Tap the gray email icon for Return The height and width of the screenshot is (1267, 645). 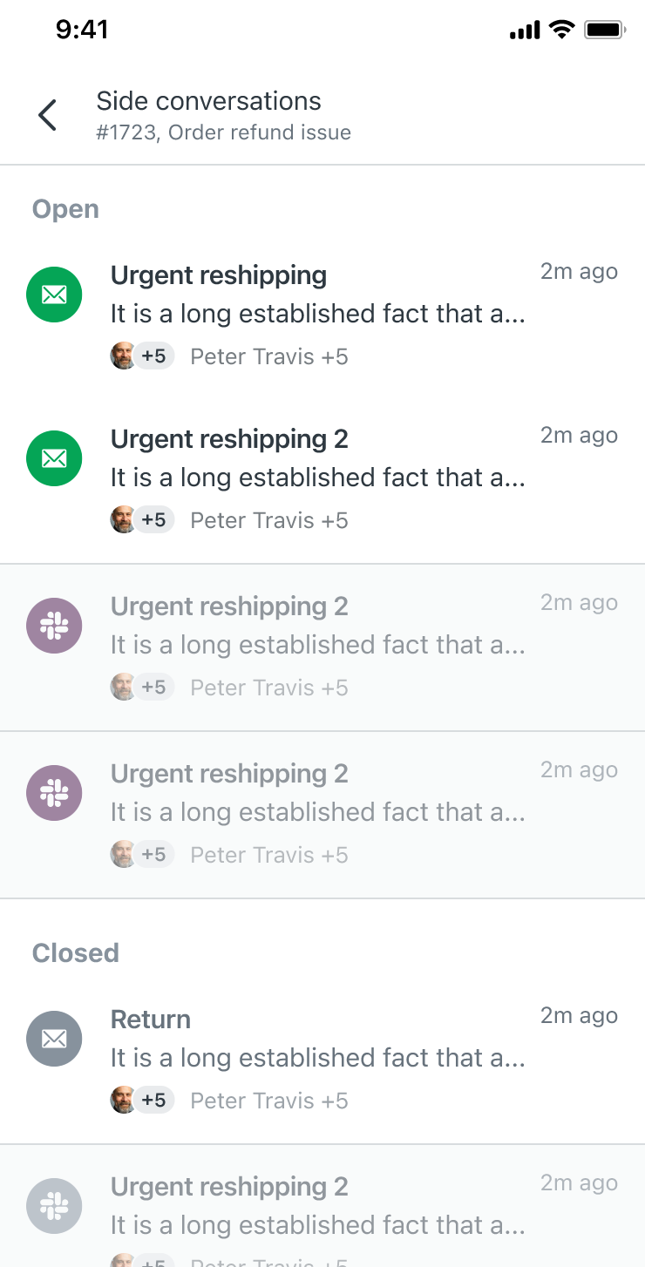coord(54,1039)
